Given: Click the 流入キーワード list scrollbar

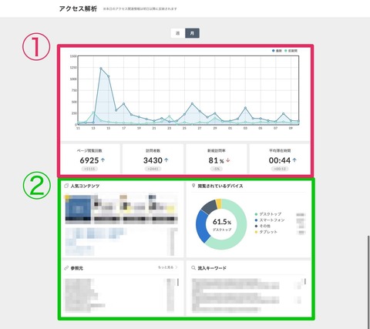Looking at the screenshot, I should [305, 281].
